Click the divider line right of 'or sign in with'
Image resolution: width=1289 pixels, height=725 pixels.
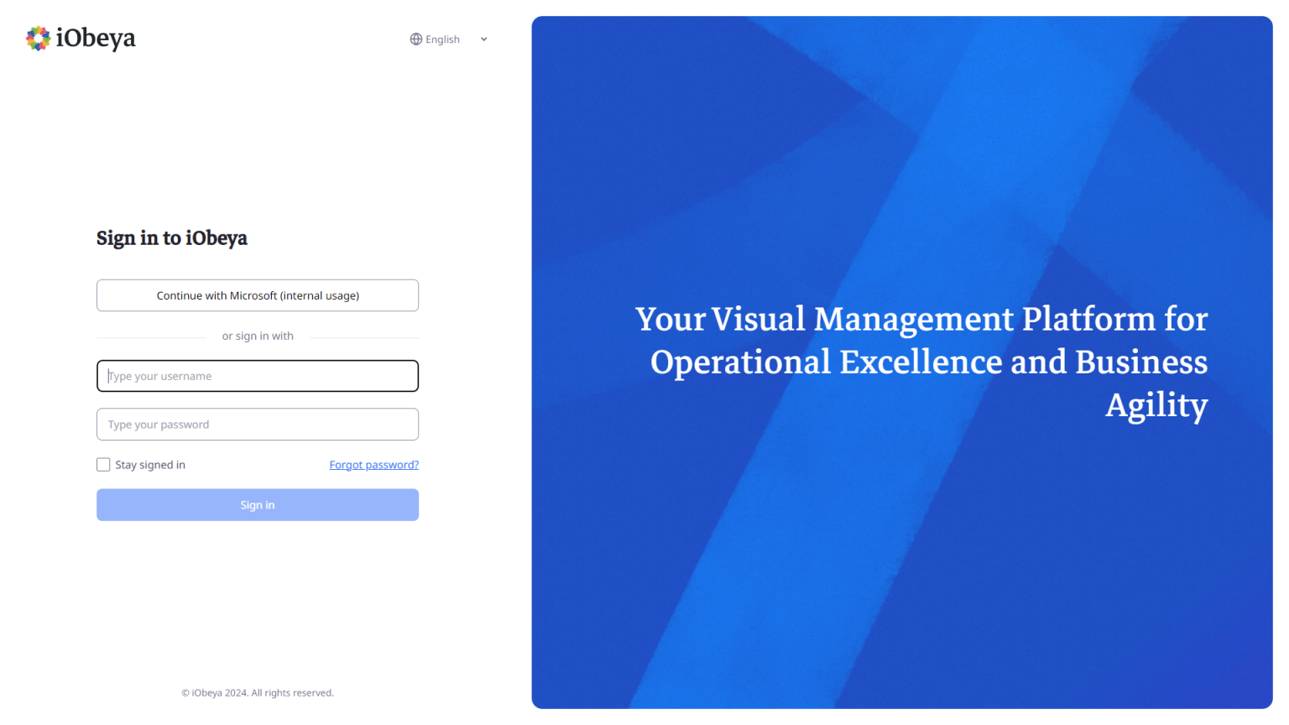[363, 337]
